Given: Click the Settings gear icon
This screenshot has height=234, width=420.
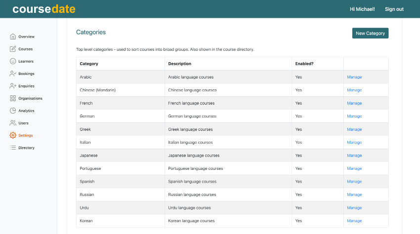Looking at the screenshot, I should (x=13, y=135).
